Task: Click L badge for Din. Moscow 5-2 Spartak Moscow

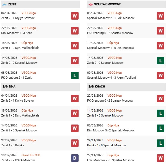Action: [160, 128]
